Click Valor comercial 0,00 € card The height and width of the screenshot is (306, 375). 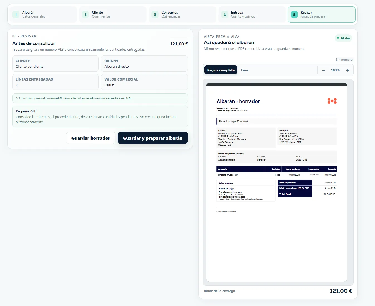tap(144, 82)
